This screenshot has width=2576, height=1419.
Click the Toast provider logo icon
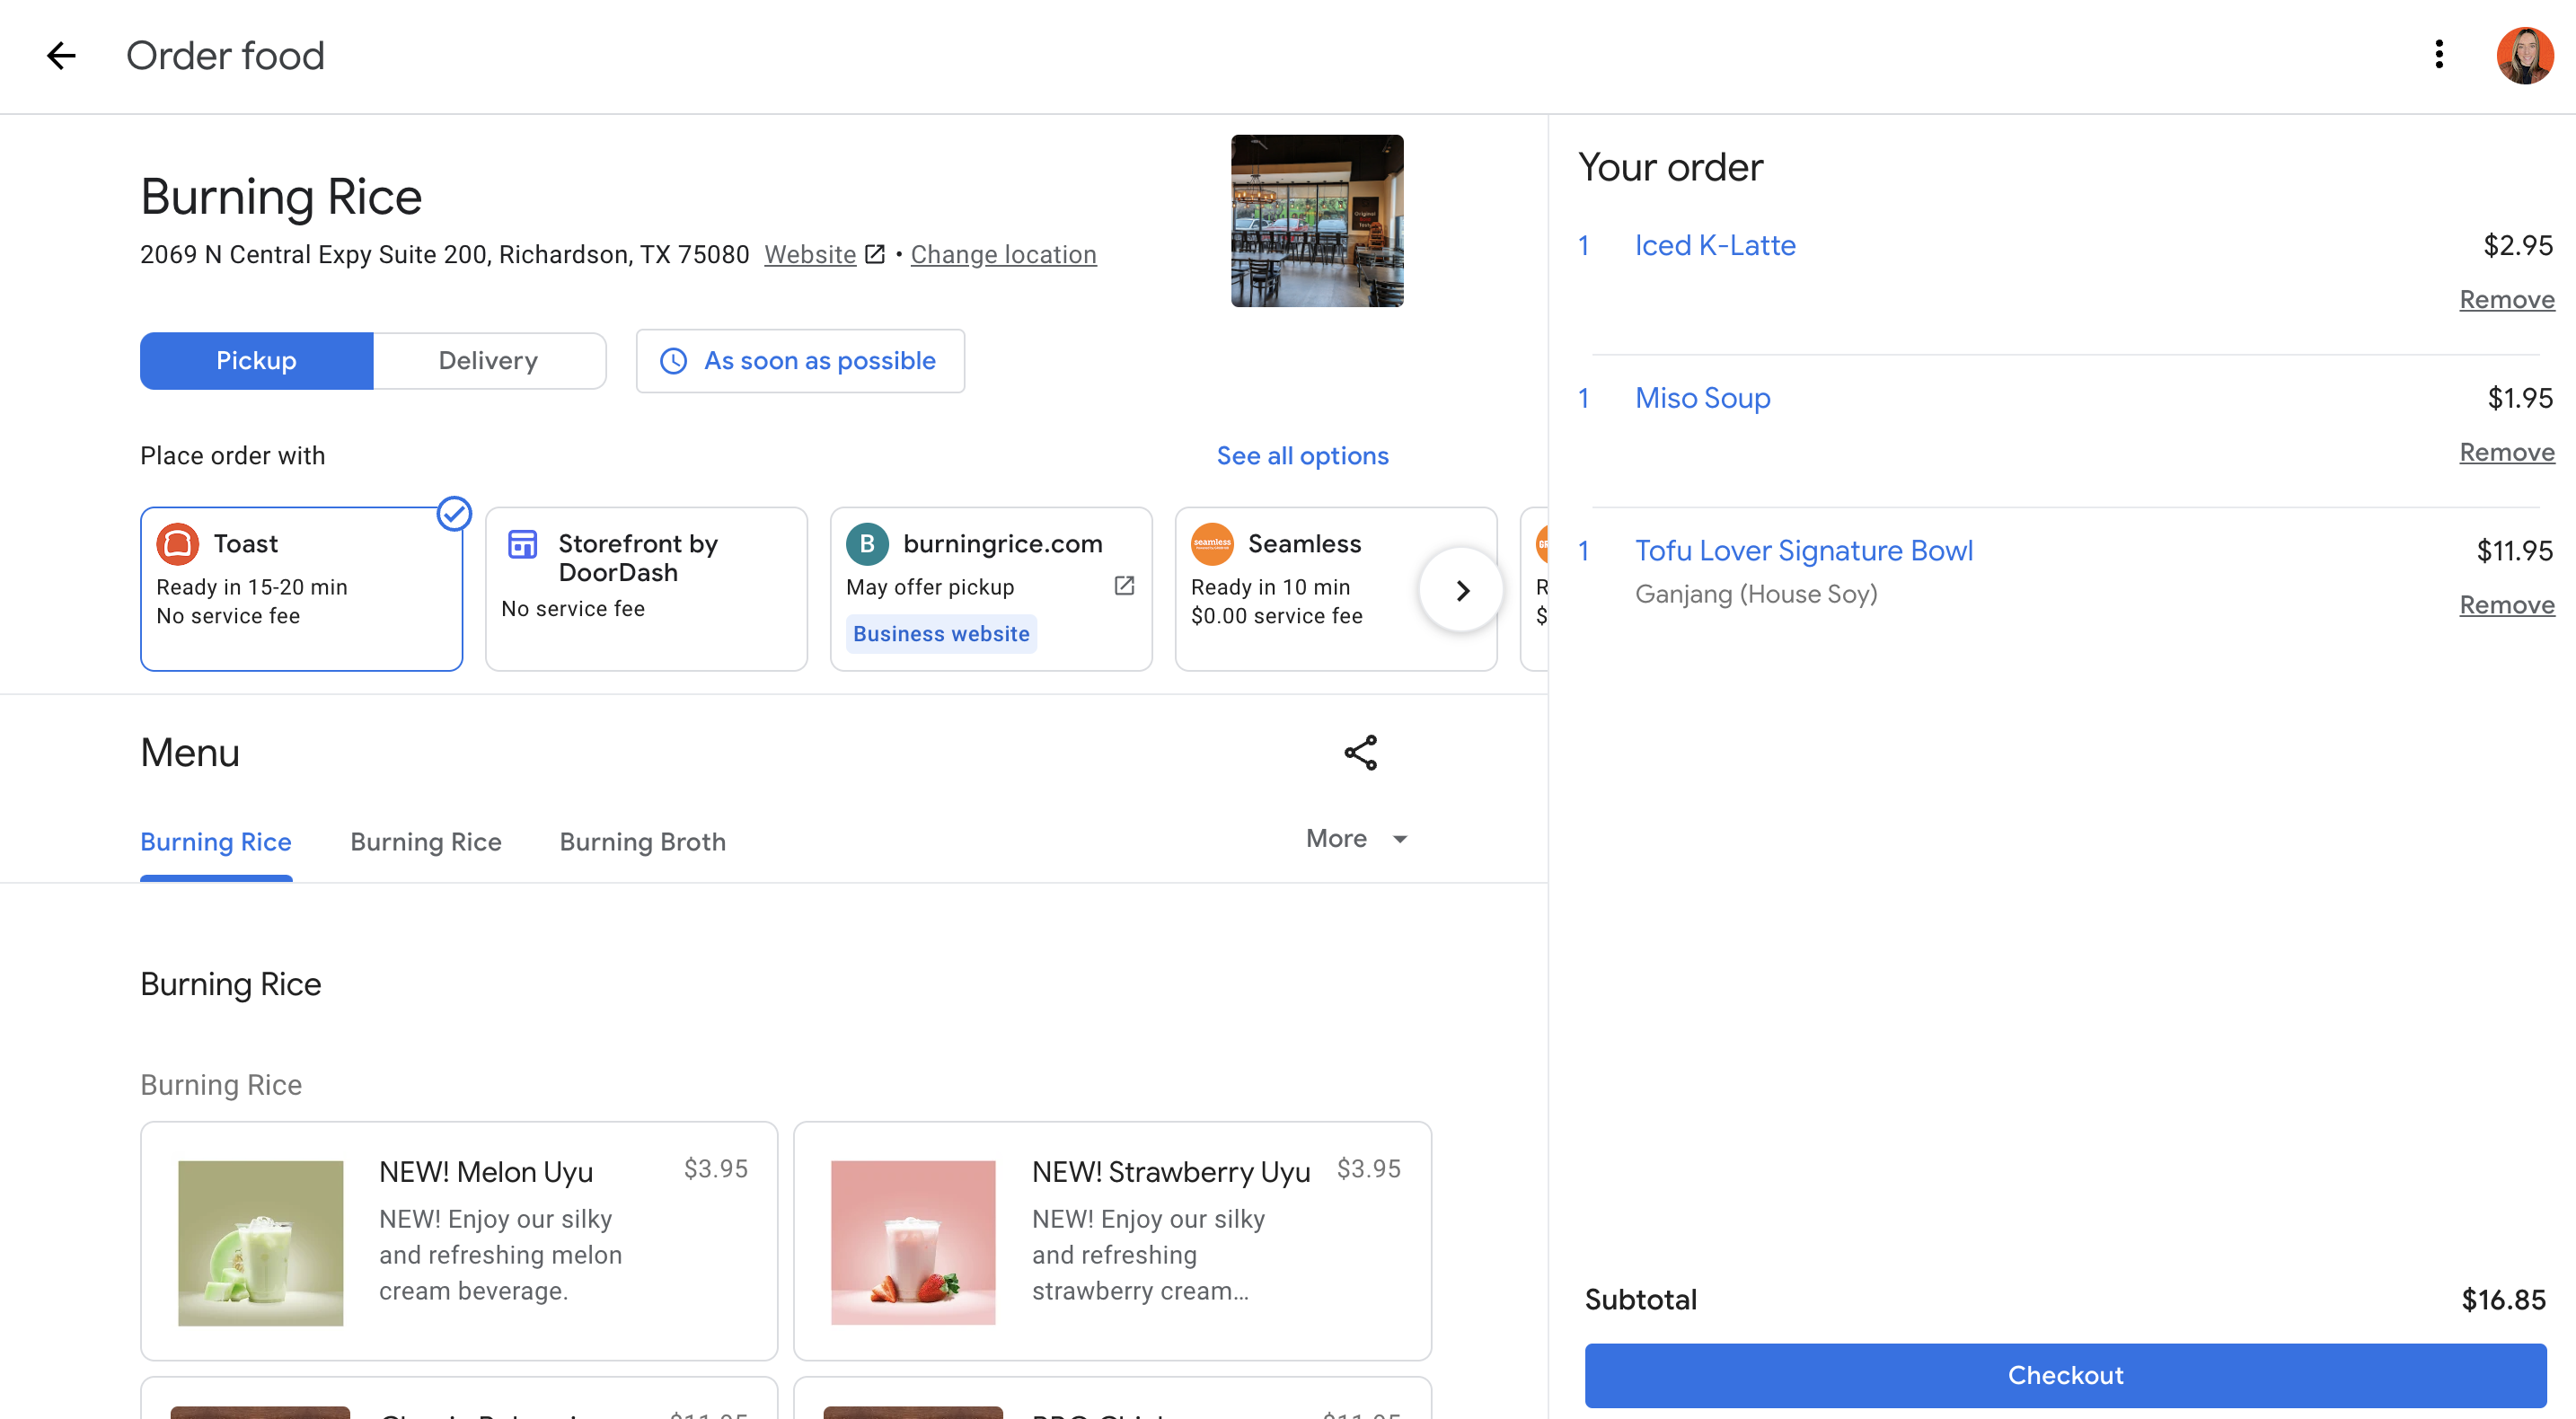(x=177, y=544)
